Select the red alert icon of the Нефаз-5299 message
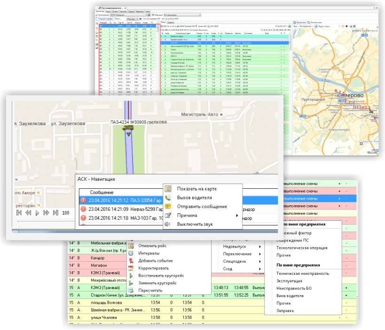This screenshot has width=385, height=330. 83,209
